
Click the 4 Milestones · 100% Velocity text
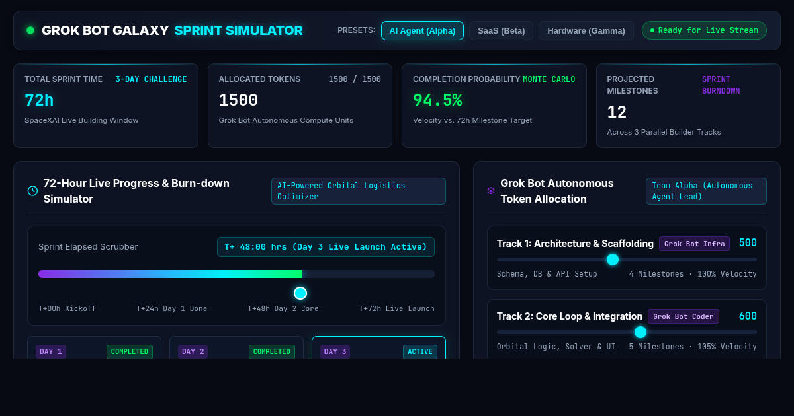click(693, 274)
